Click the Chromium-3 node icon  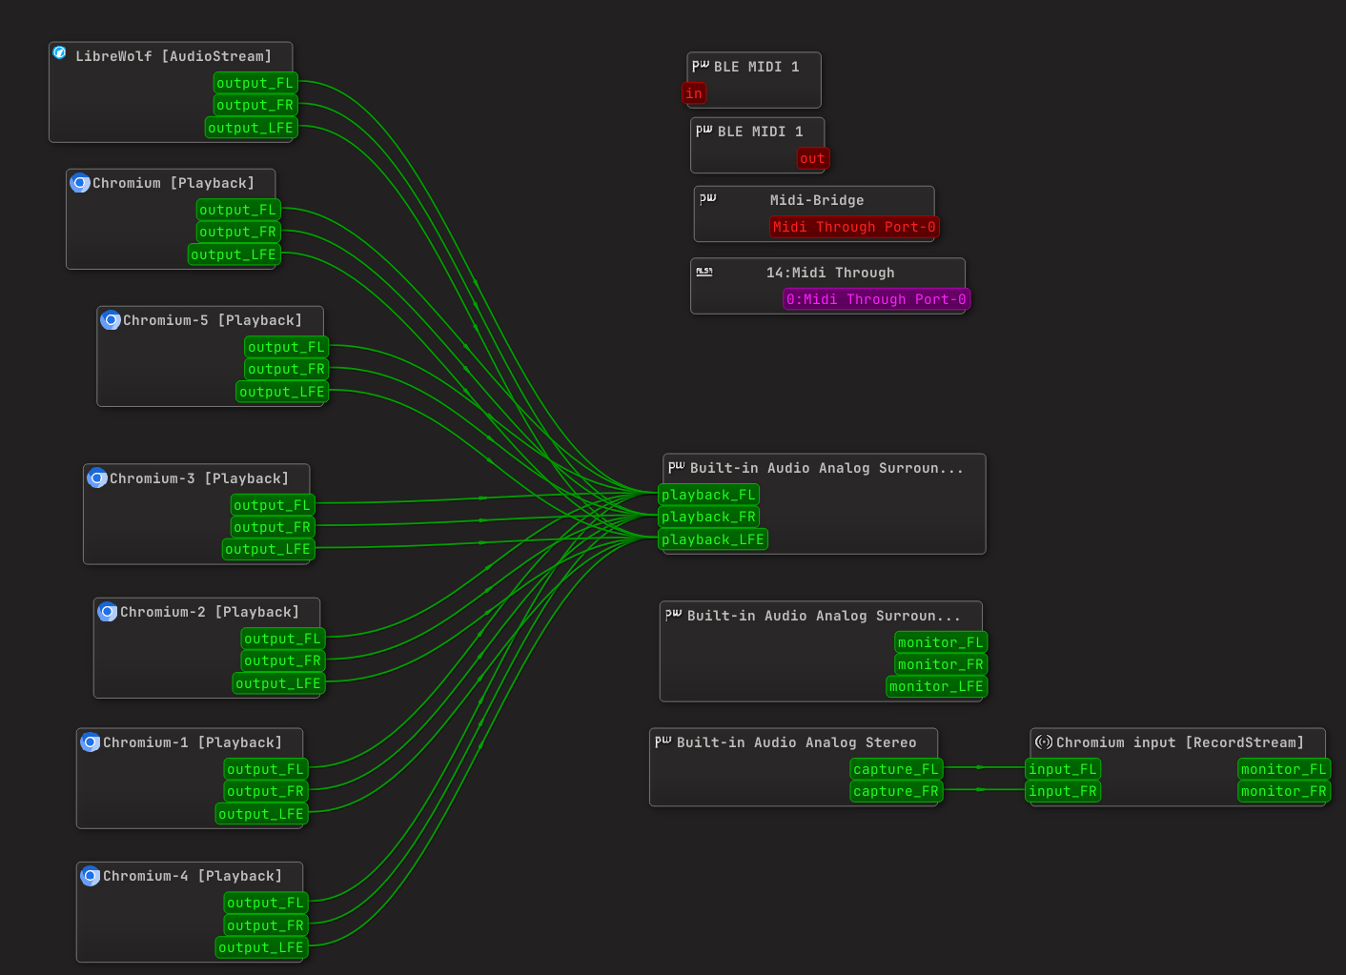point(97,478)
